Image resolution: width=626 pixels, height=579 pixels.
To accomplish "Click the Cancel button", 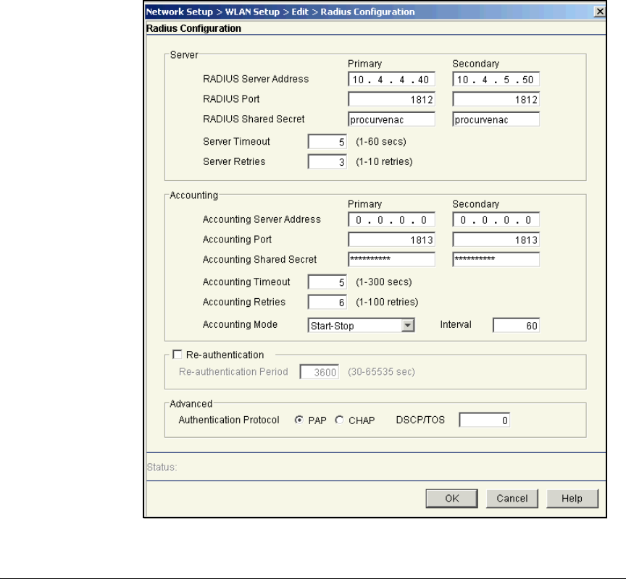I will pos(512,499).
